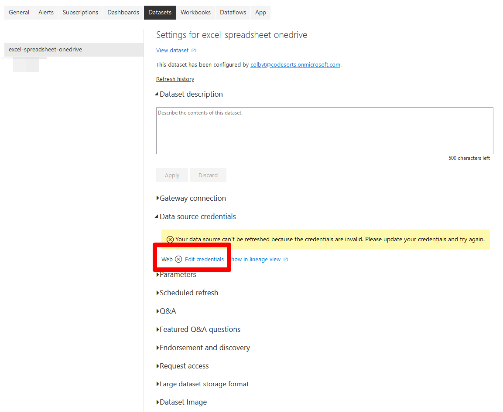Expand the Q&A section
The image size is (503, 412).
pyautogui.click(x=157, y=311)
